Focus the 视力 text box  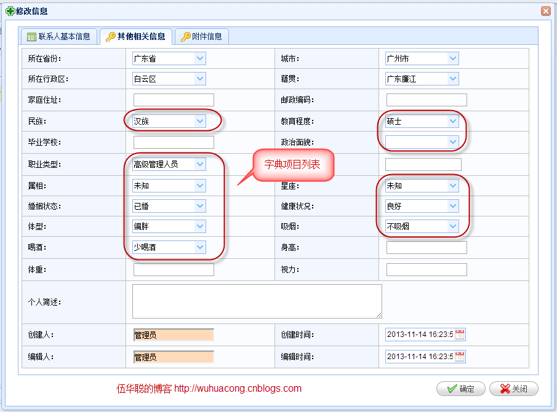pos(427,269)
